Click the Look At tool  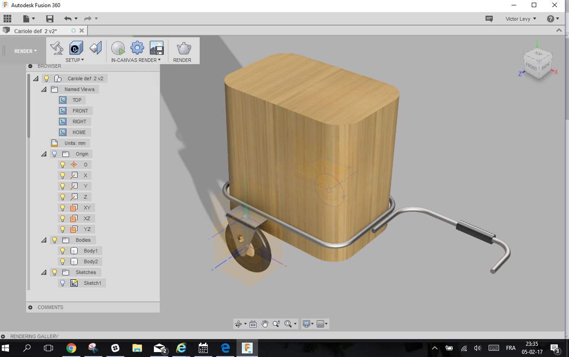coord(253,324)
